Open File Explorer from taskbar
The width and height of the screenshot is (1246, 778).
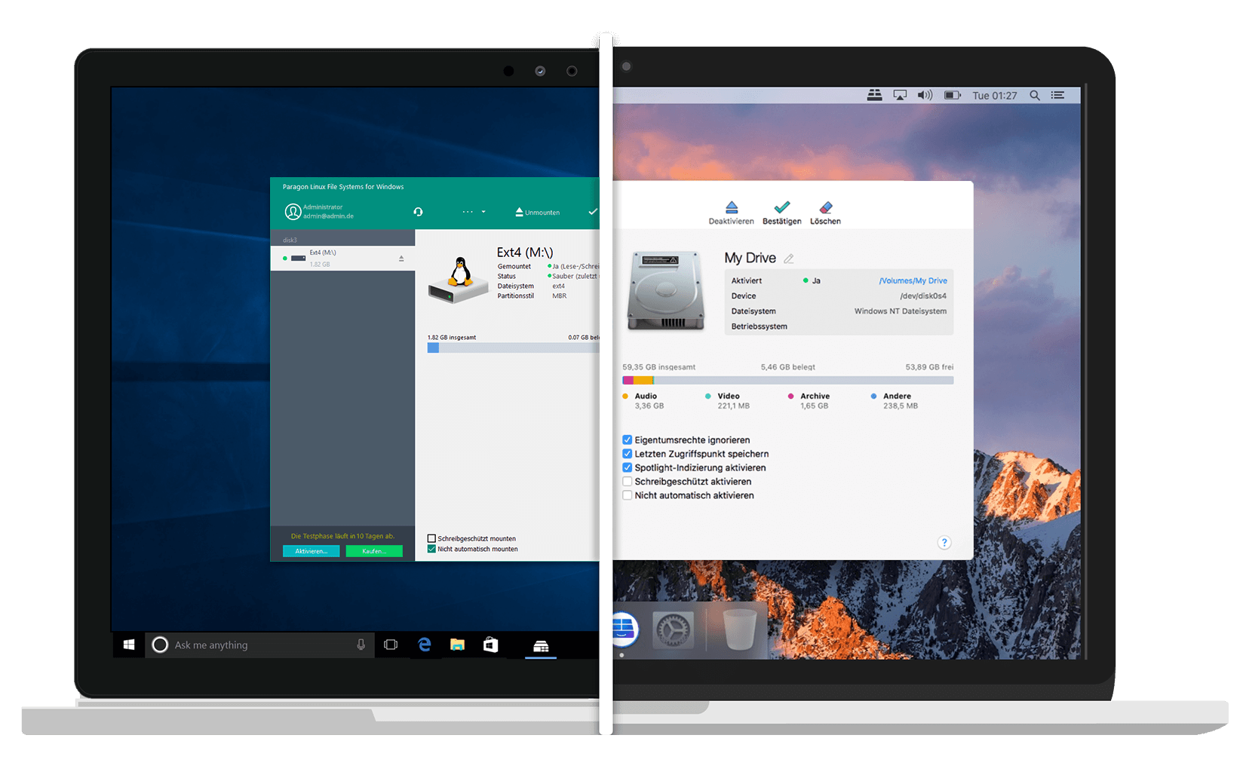click(x=457, y=645)
